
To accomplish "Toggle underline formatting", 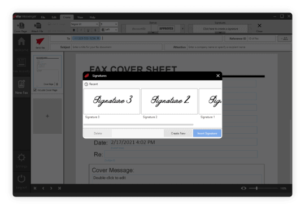I will [88, 30].
